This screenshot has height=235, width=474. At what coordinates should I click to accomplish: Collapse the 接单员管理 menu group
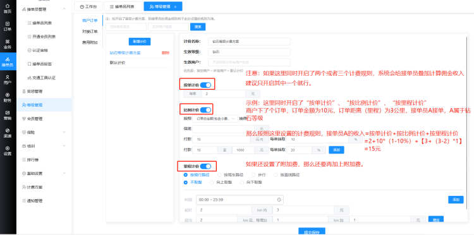click(64, 9)
